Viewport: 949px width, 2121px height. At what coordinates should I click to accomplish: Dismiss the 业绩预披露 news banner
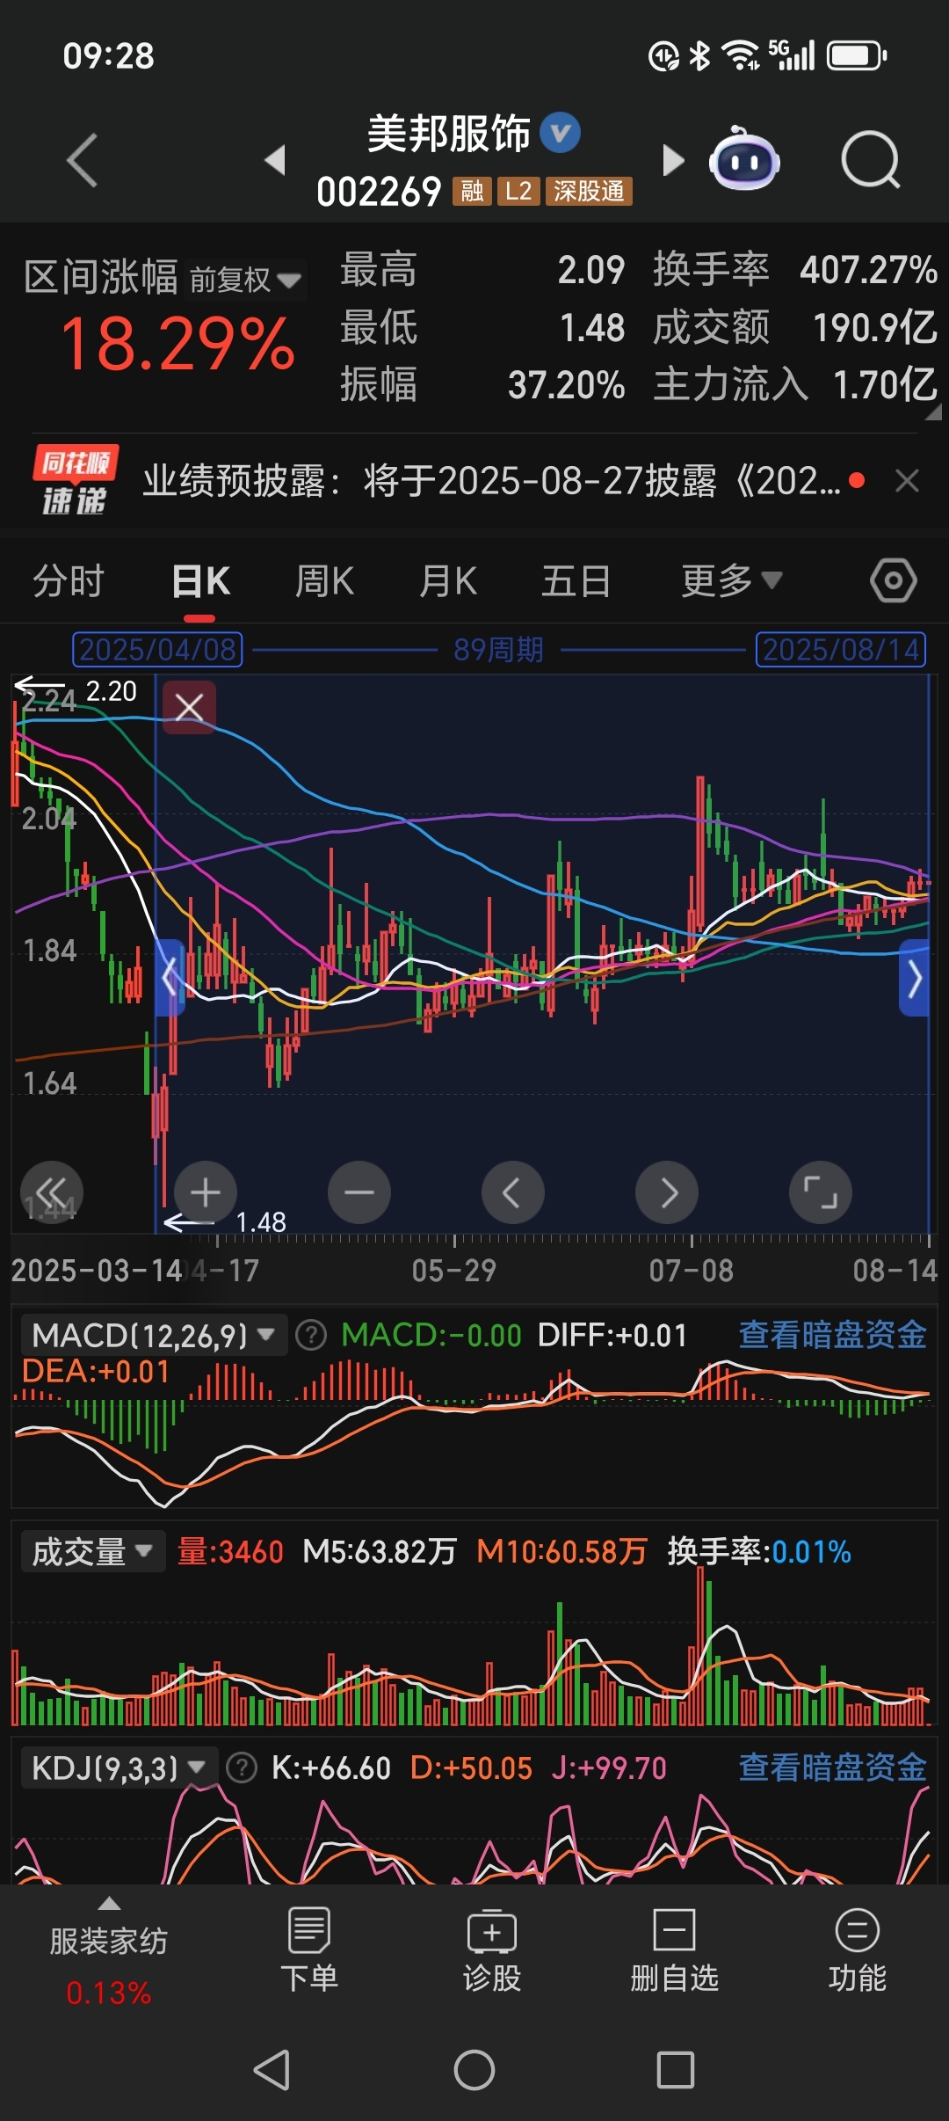[907, 480]
